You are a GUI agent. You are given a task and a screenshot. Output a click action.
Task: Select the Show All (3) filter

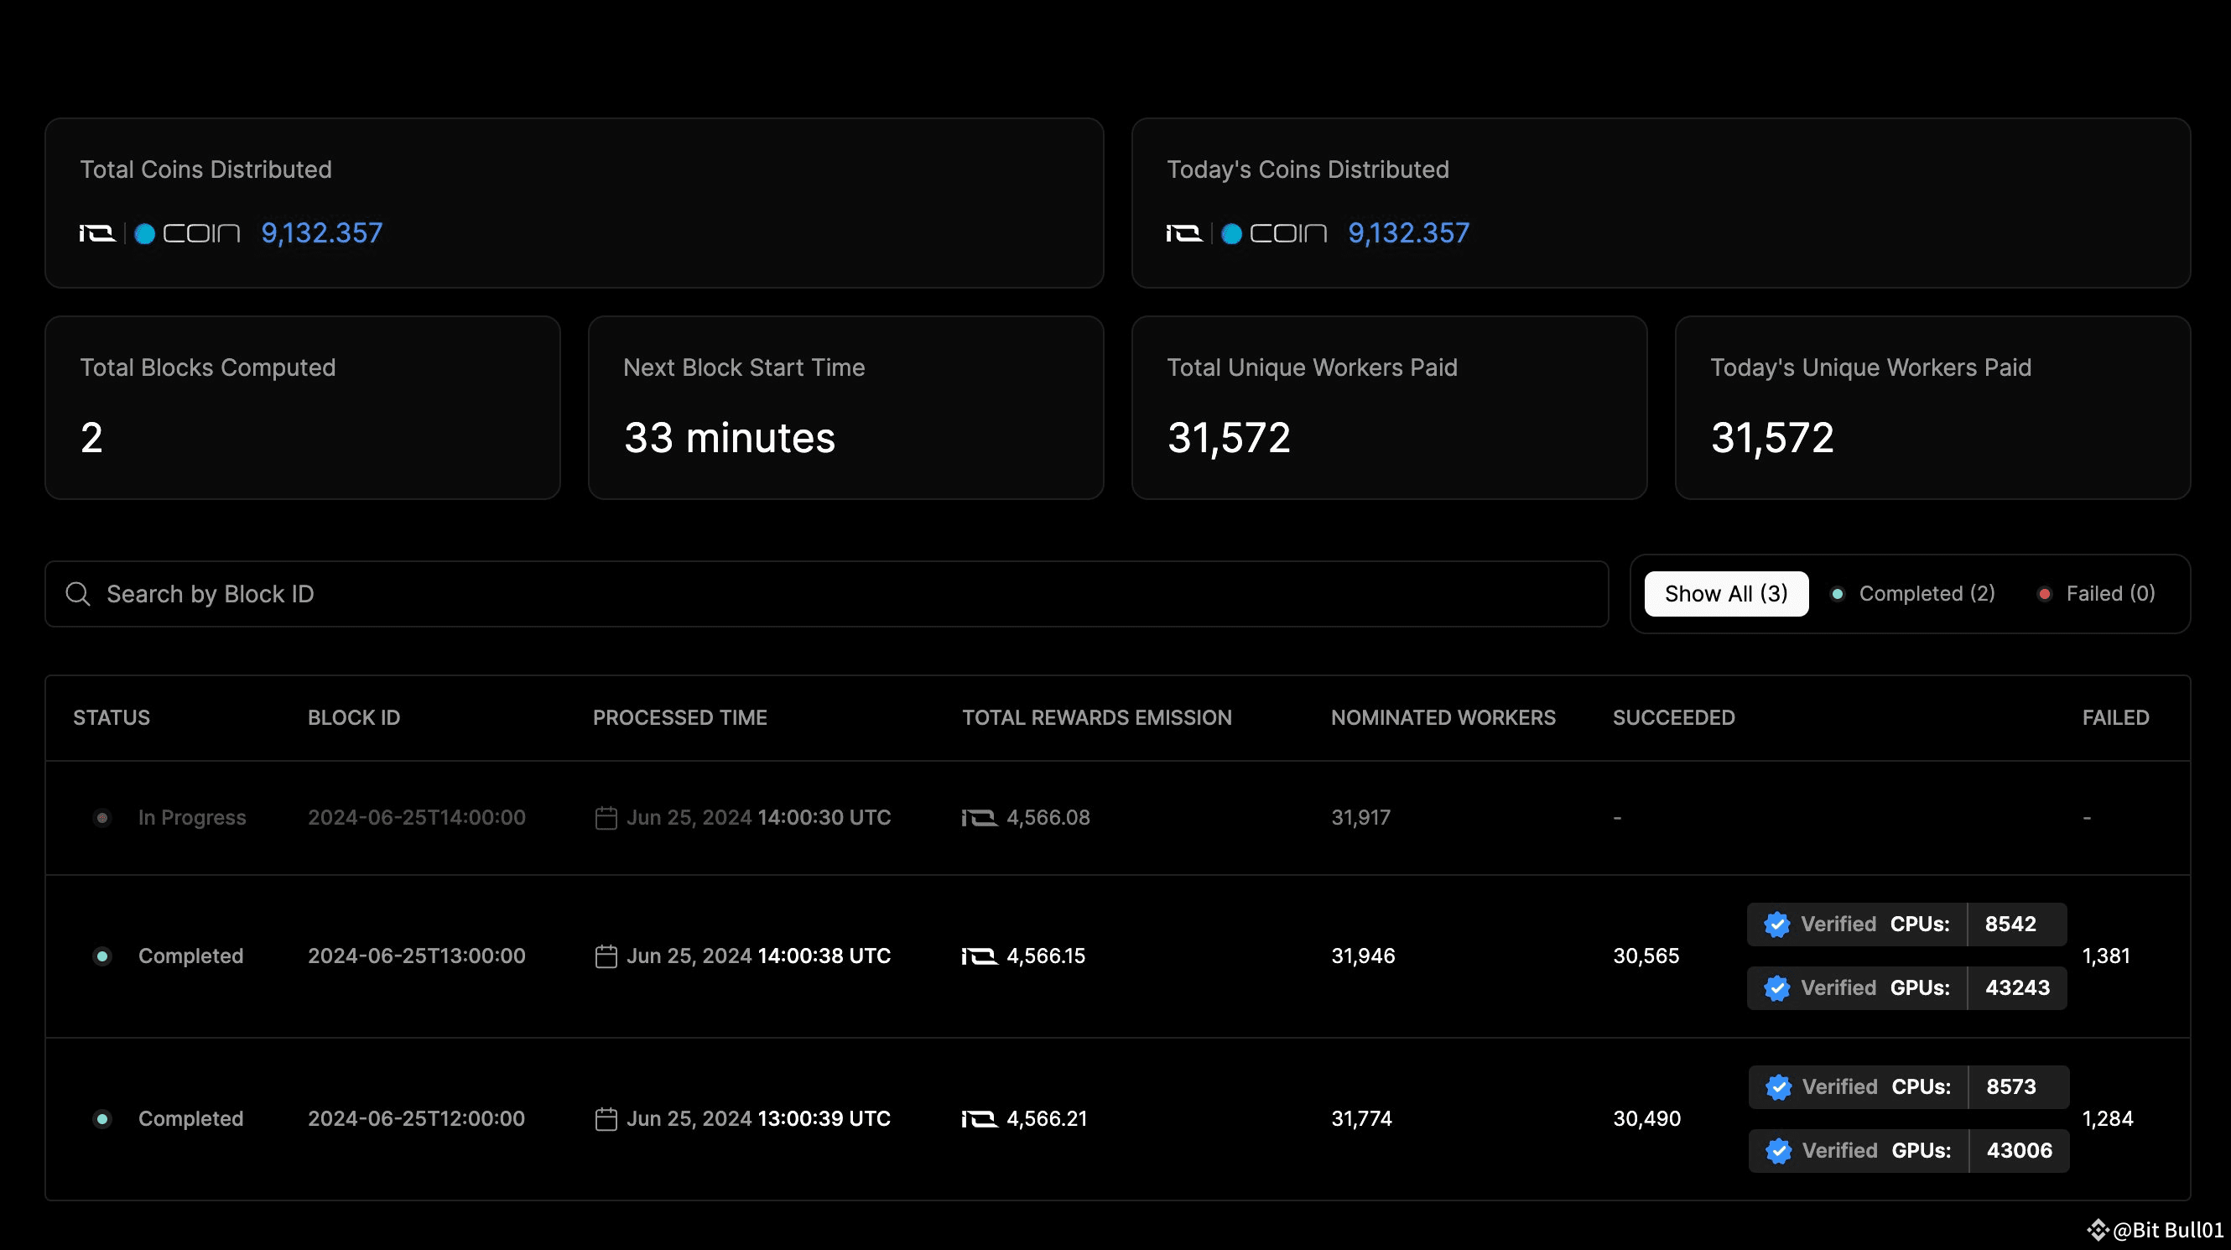[1725, 594]
